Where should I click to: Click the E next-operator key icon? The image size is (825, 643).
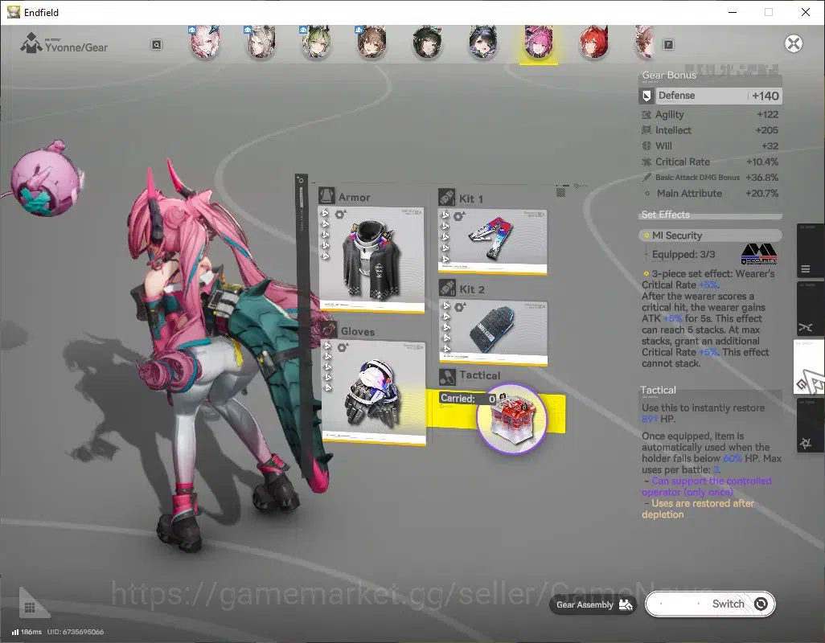pos(668,45)
